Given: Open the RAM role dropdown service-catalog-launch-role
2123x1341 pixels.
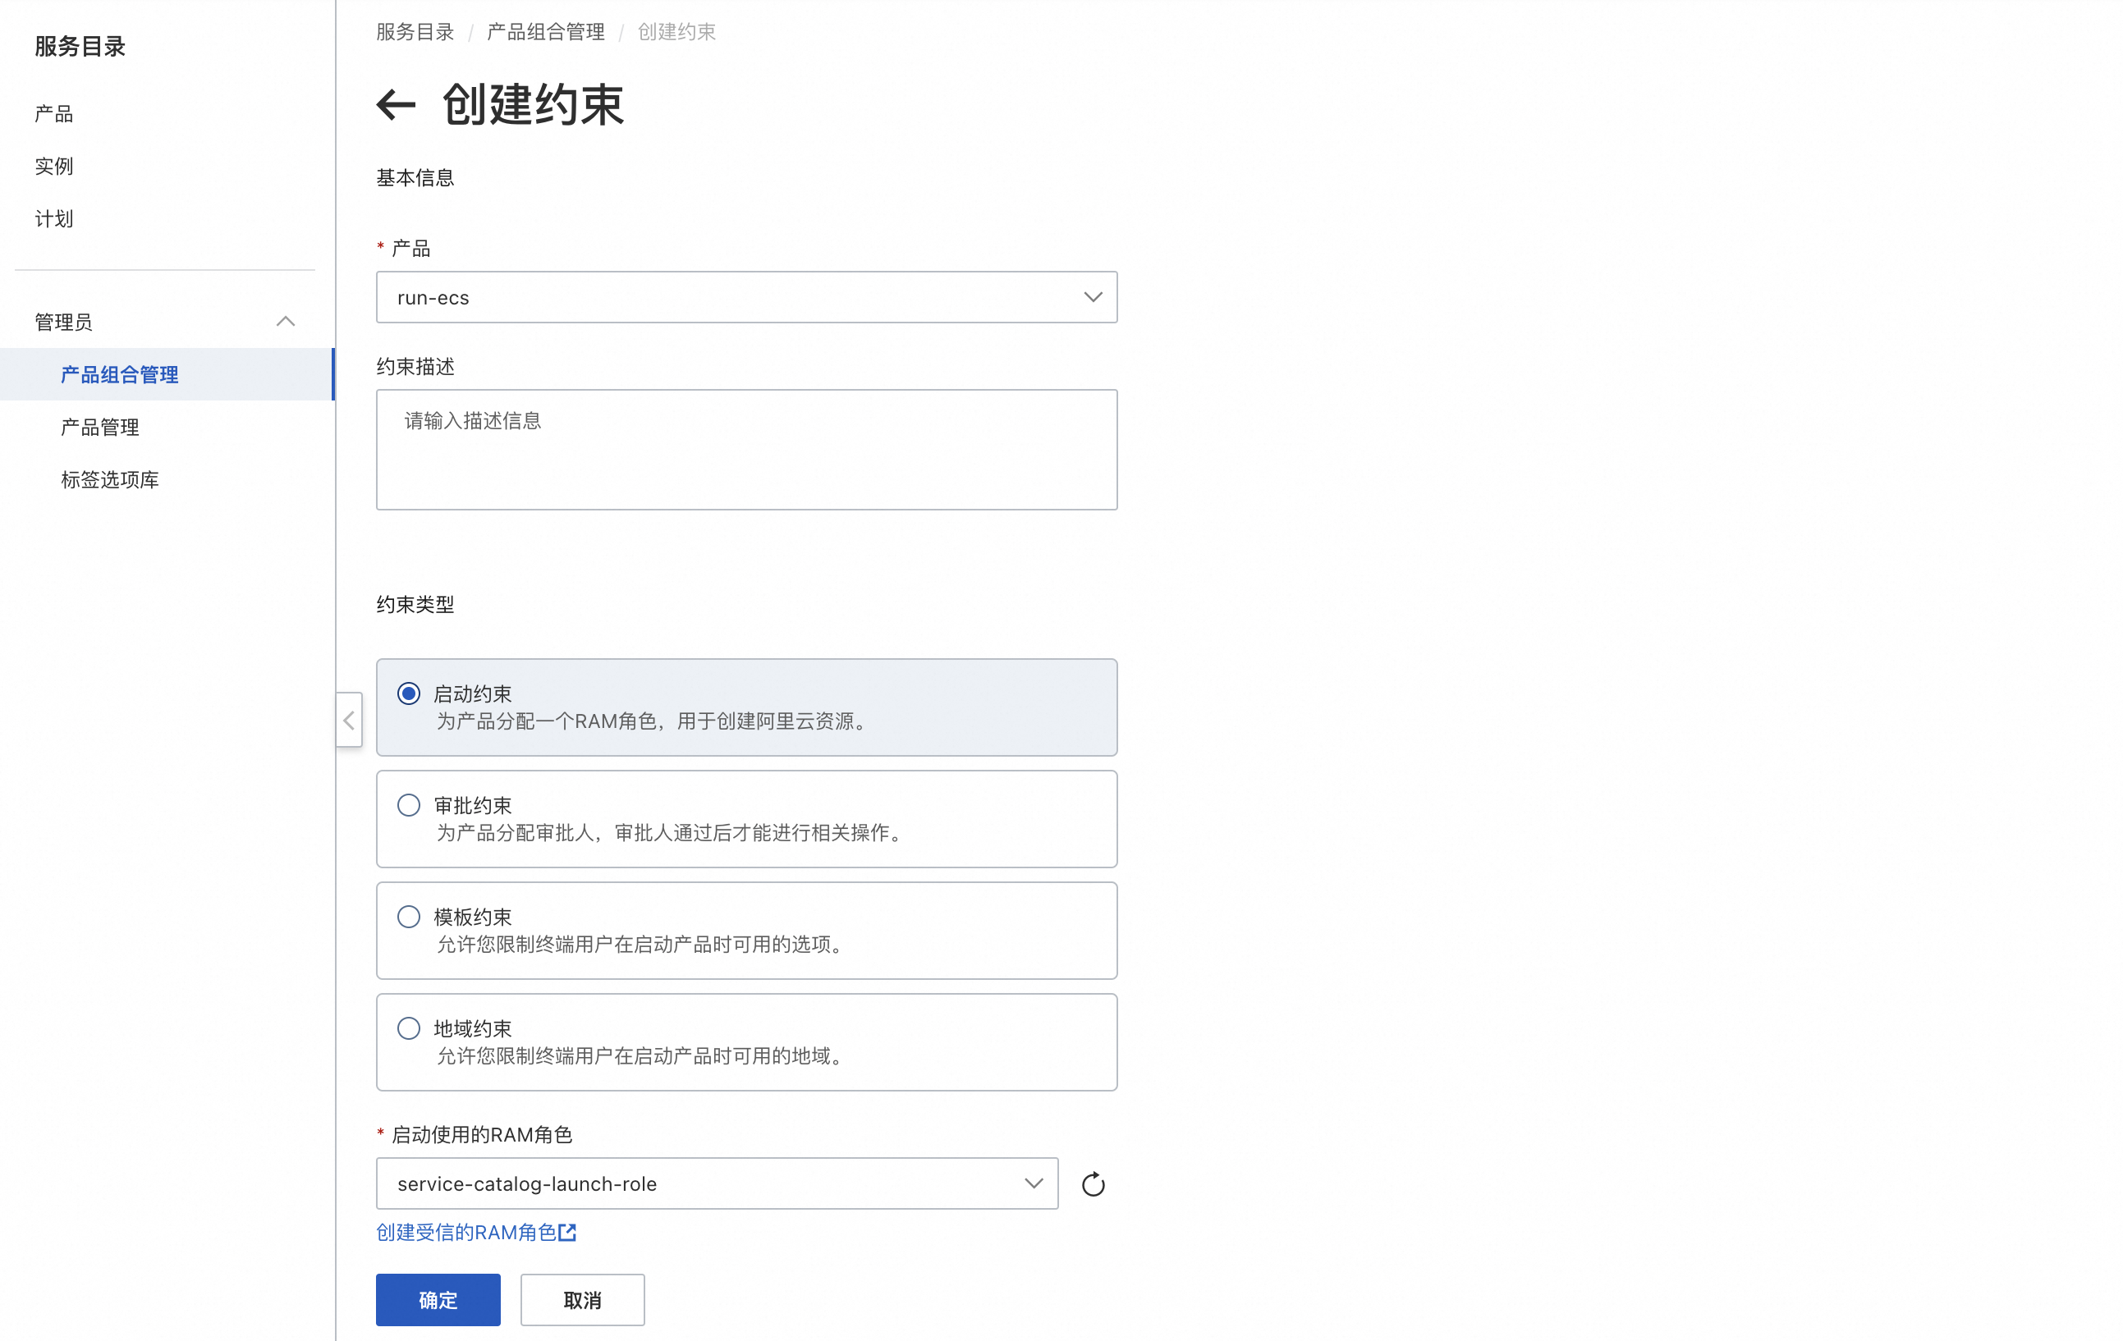Looking at the screenshot, I should click(716, 1184).
